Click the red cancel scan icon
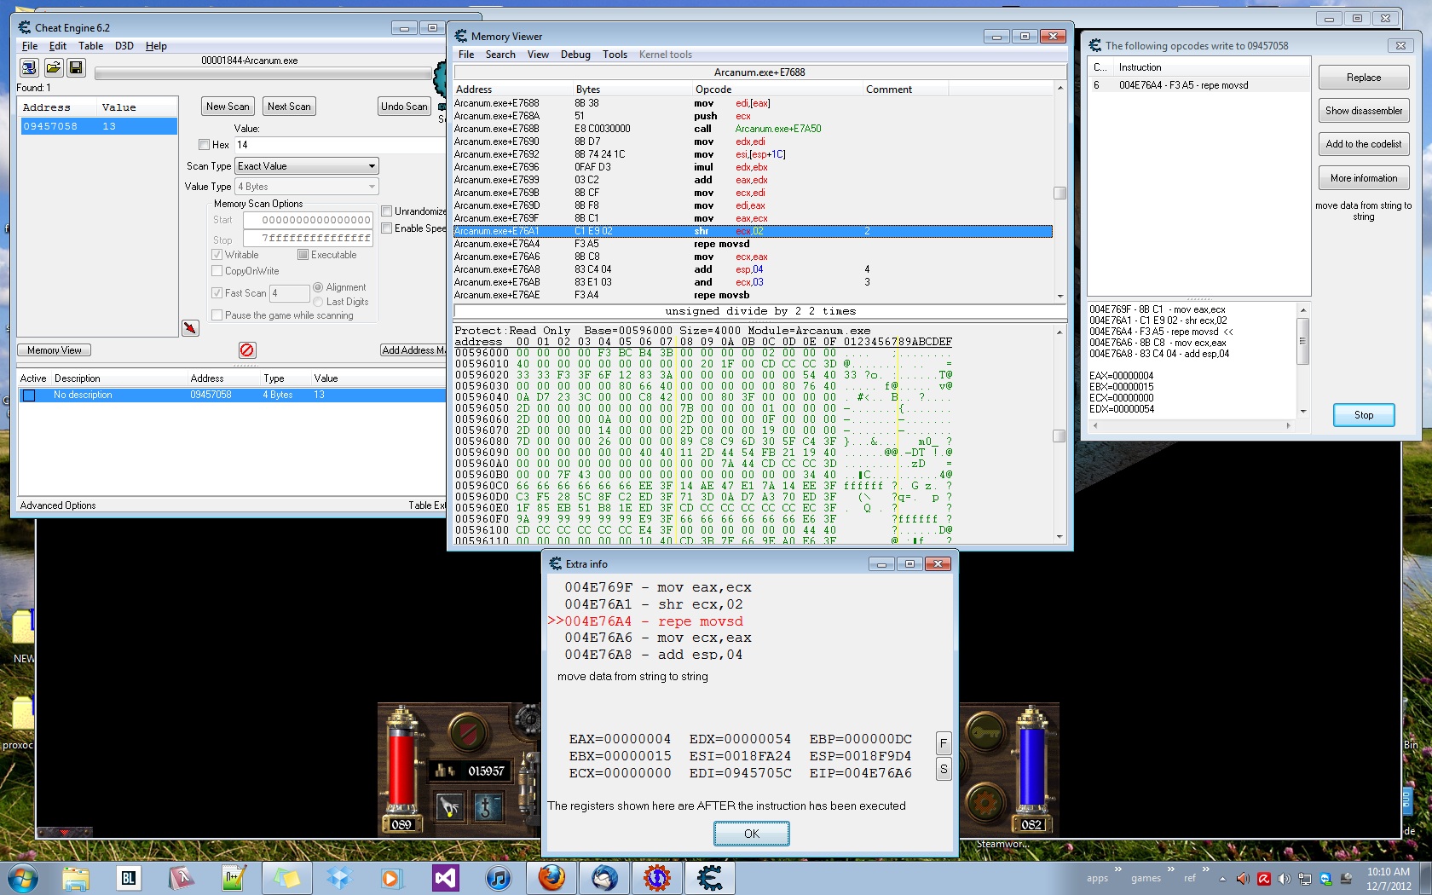 [x=246, y=349]
